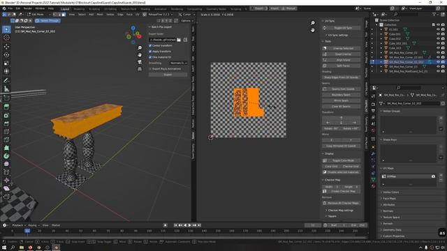Viewport: 447px width, 251px height.
Task: Open the Options dropdown in viewport header
Action: 187,21
